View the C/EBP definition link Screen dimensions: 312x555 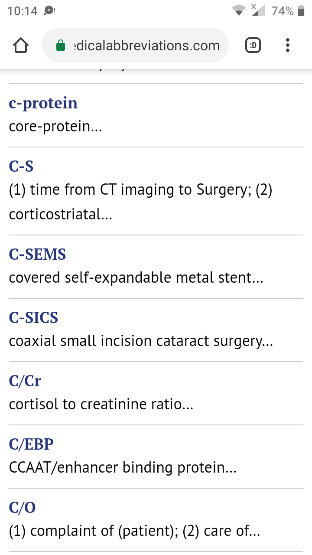[x=32, y=444]
